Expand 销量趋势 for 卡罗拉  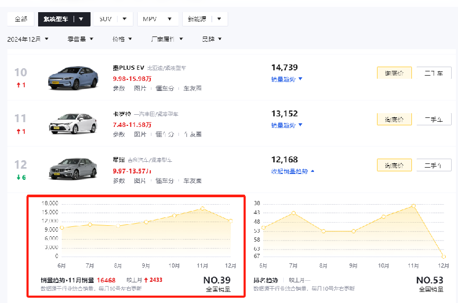286,125
